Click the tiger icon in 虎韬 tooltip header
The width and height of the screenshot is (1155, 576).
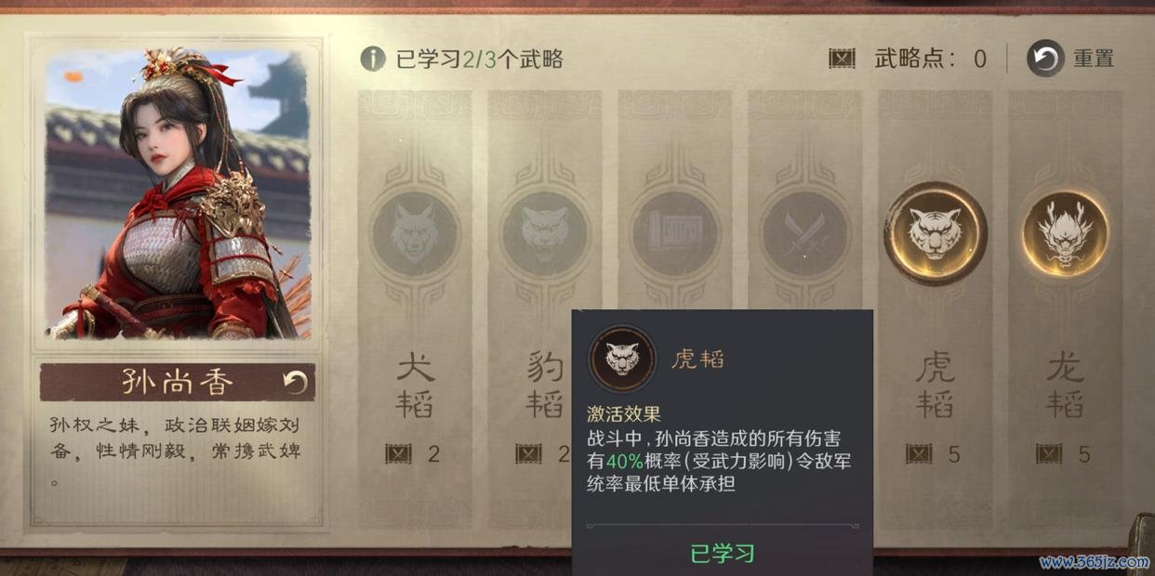621,360
